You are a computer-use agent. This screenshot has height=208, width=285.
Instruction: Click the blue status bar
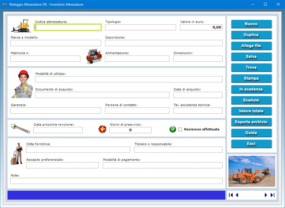click(x=116, y=195)
